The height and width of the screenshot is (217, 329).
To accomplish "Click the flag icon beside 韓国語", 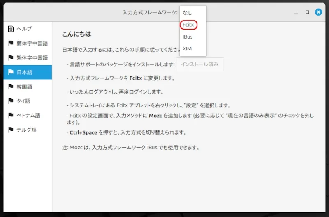I will point(11,87).
